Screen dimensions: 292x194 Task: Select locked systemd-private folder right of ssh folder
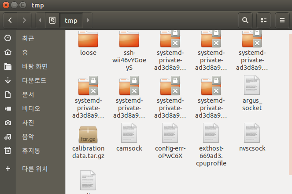point(170,39)
